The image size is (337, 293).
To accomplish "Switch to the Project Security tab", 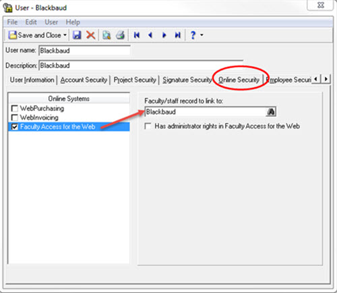I will click(135, 80).
